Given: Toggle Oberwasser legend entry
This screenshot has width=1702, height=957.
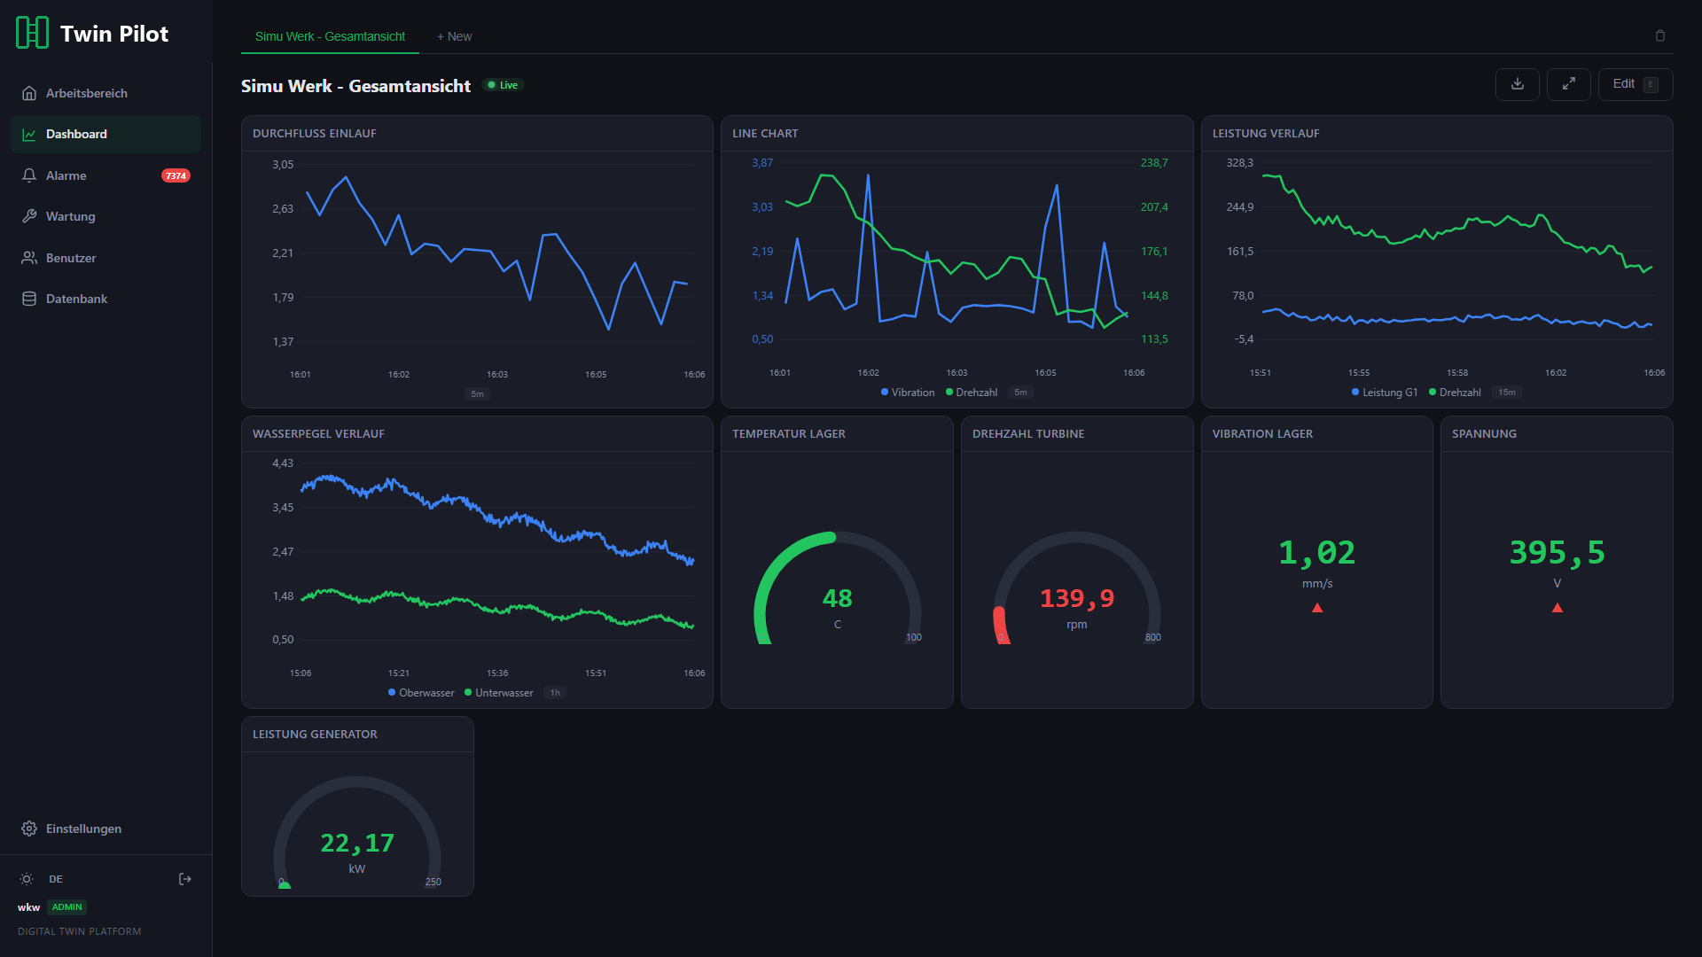Looking at the screenshot, I should pos(421,693).
